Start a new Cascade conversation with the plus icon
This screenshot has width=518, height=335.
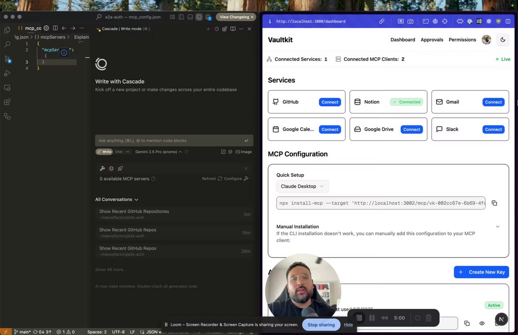(x=208, y=29)
